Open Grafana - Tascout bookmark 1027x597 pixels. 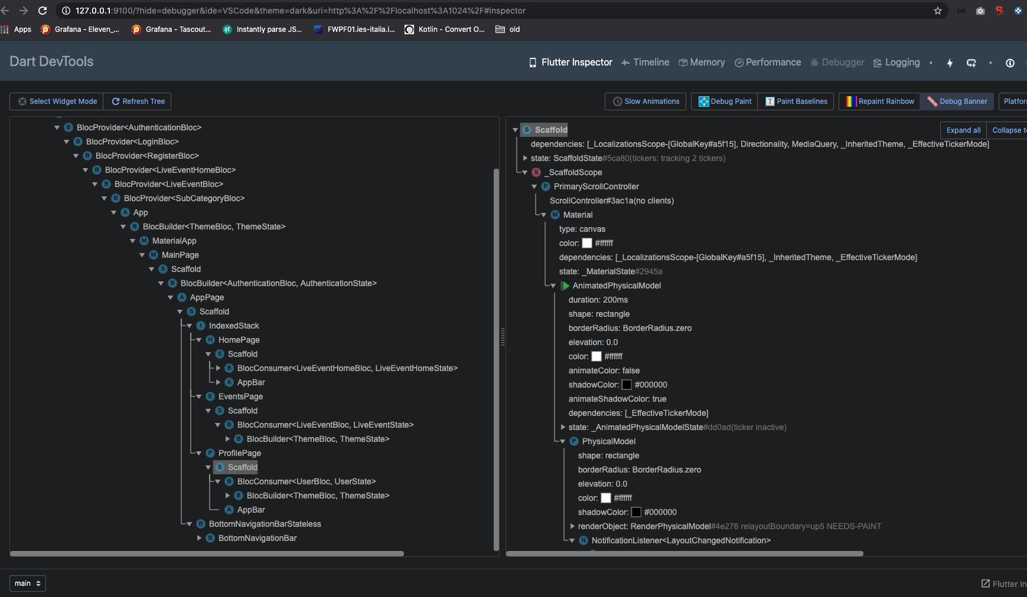tap(171, 29)
